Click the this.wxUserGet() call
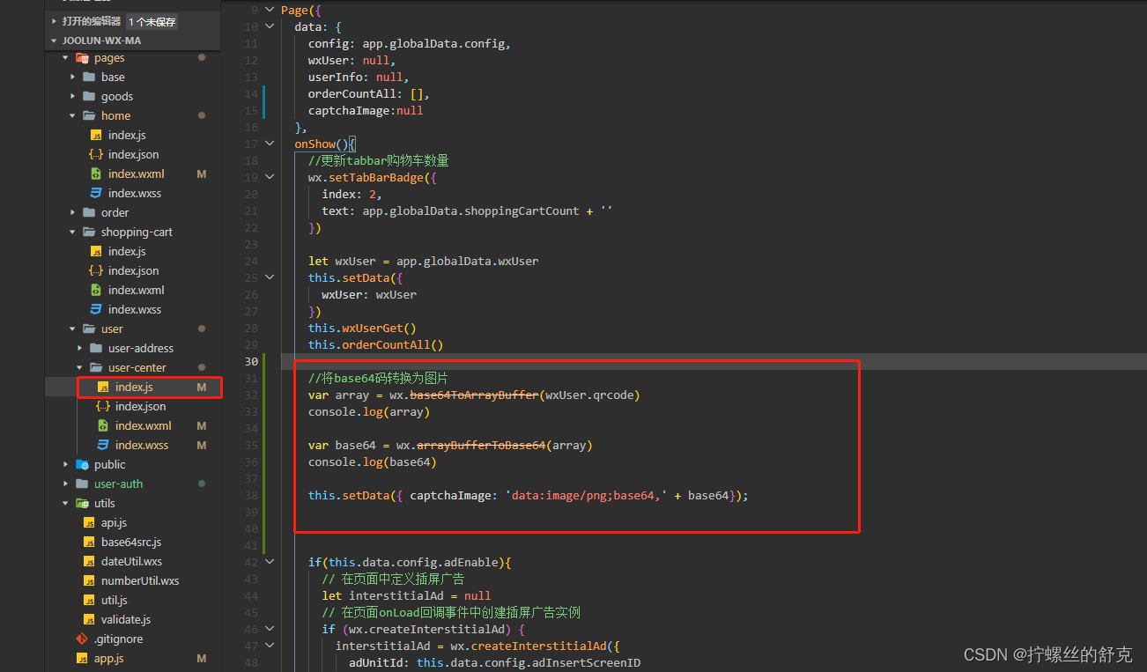1147x672 pixels. [x=362, y=329]
